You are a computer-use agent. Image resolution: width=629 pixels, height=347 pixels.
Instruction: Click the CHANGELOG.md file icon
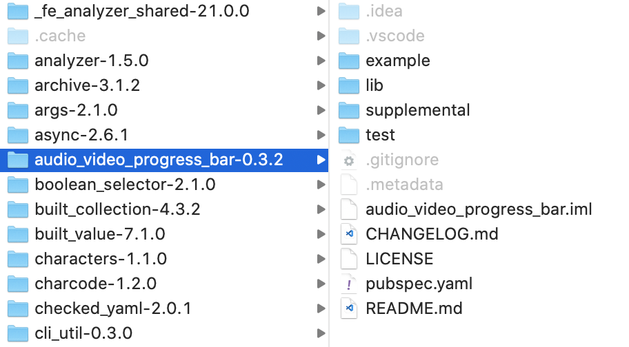[350, 234]
